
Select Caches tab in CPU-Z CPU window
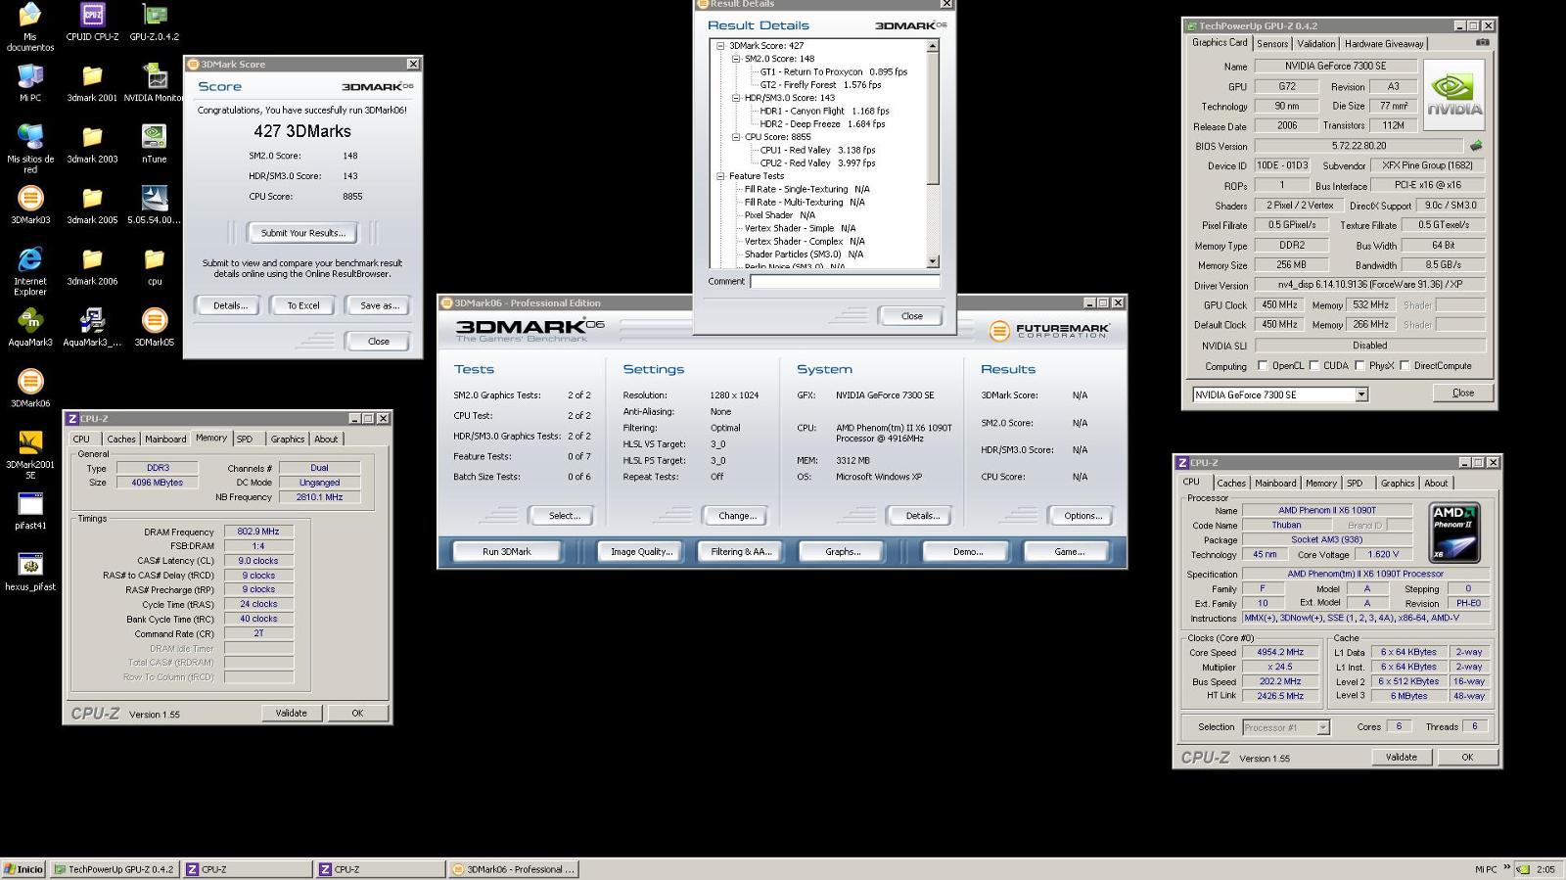(x=1230, y=483)
